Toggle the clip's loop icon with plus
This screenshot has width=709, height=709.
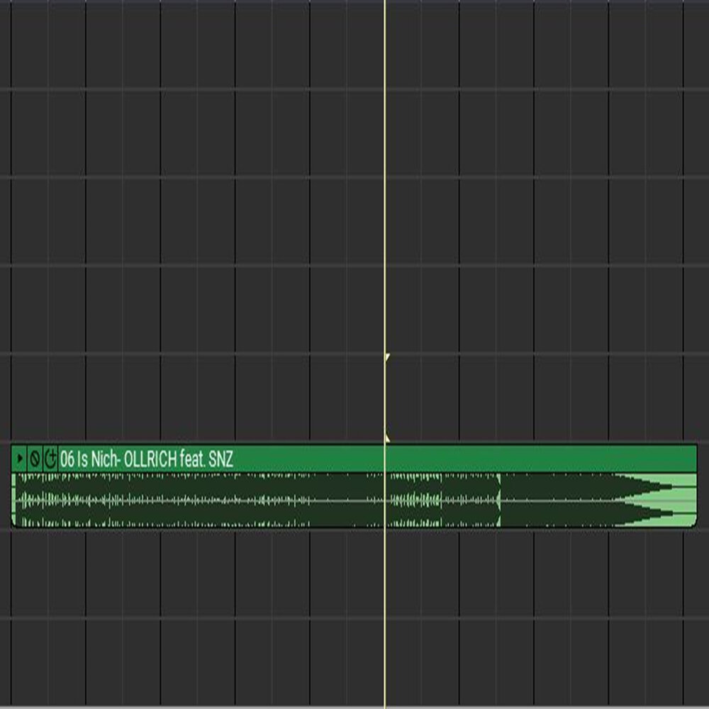50,459
